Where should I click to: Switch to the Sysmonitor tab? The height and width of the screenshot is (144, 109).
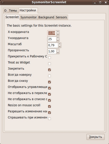click(x=29, y=17)
